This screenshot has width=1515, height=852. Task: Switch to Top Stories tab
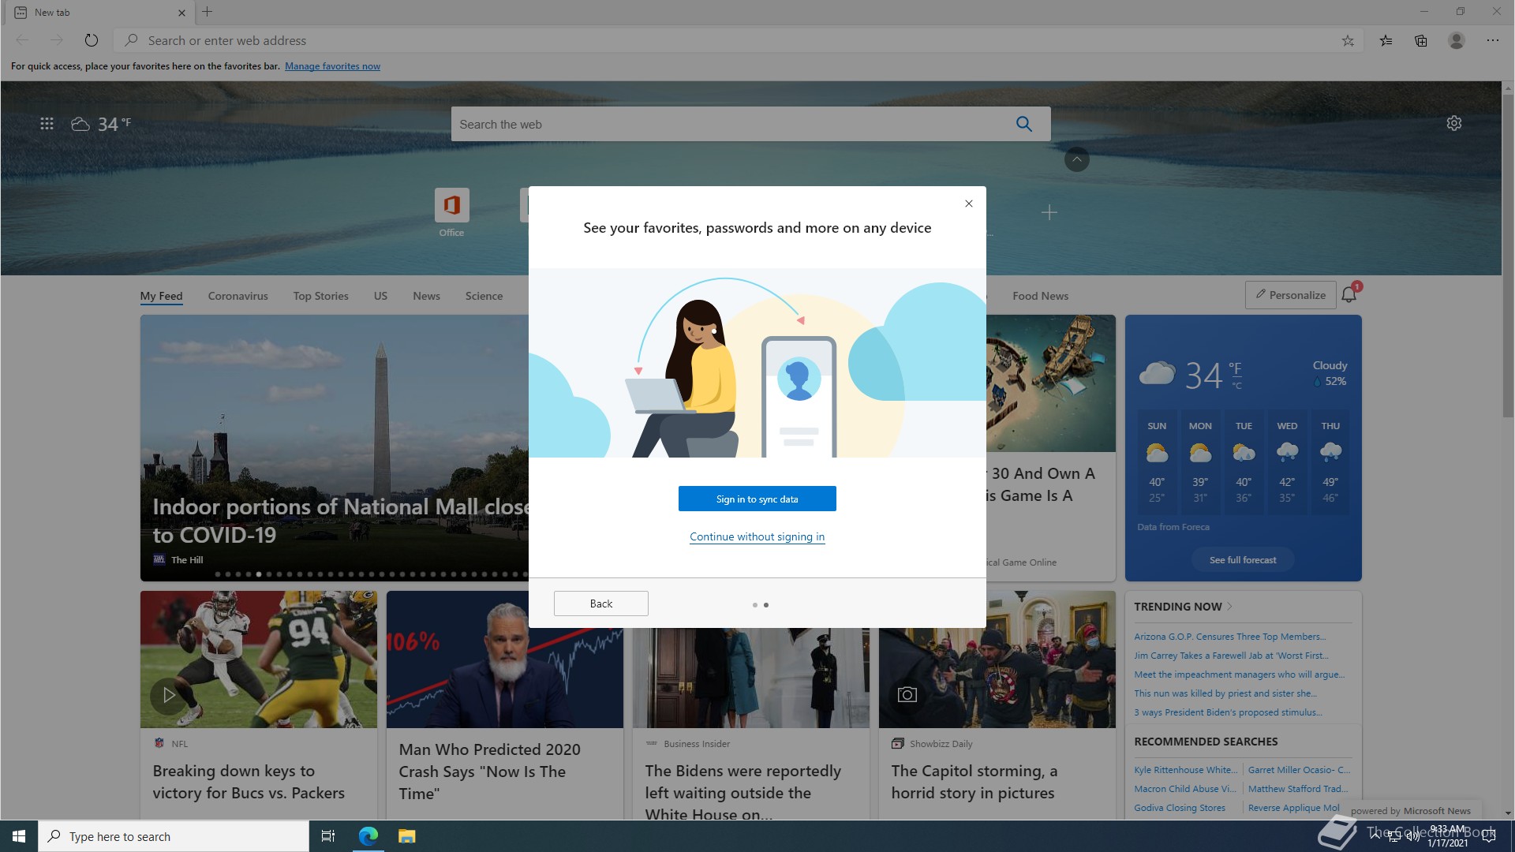320,296
